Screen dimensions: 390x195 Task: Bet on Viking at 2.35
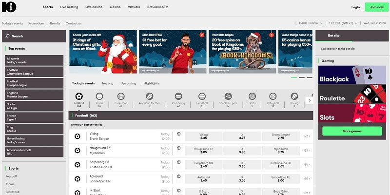[203, 136]
